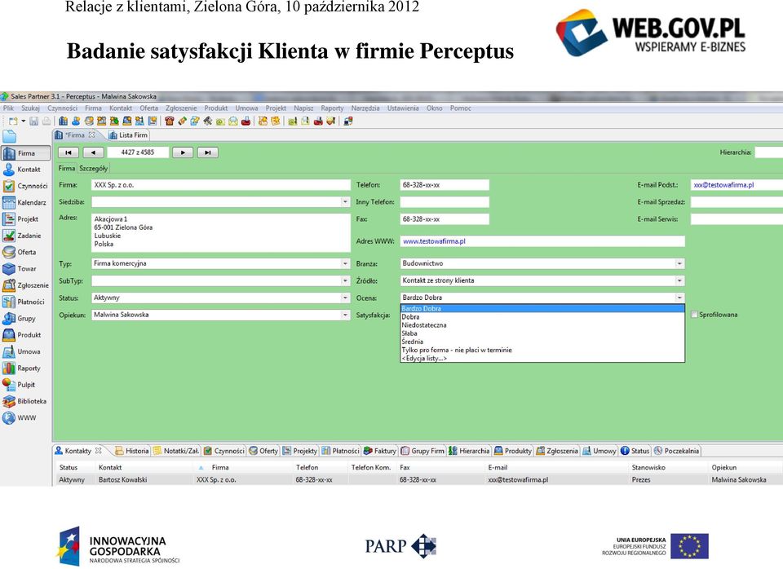Open the www.testowafirma.pl website link
Viewport: 783px width, 569px height.
[434, 241]
